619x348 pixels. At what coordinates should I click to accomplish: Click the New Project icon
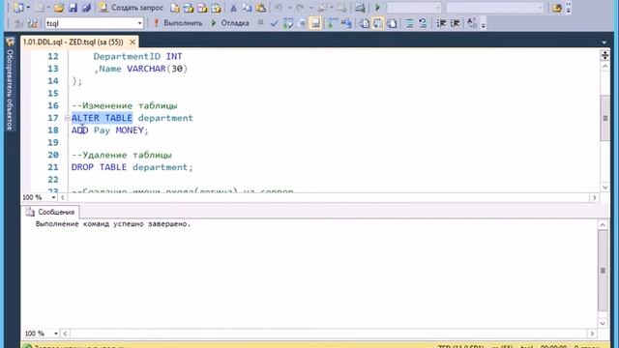point(18,8)
